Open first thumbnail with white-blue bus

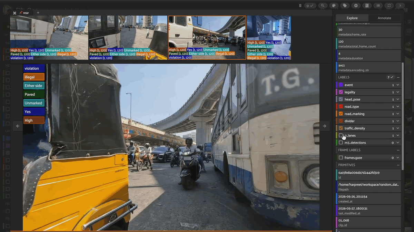[x=49, y=38]
